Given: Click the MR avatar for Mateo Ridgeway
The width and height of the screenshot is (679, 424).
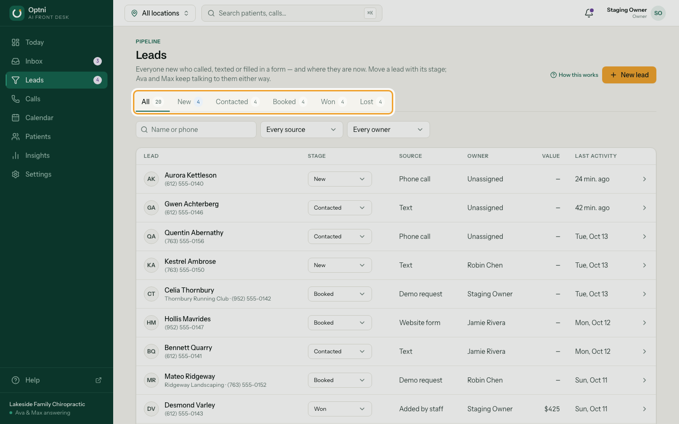Looking at the screenshot, I should click(x=151, y=380).
